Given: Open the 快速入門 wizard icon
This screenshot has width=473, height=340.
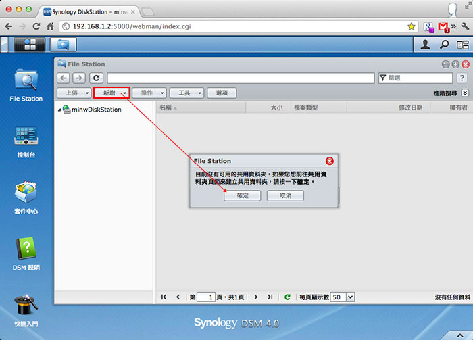Looking at the screenshot, I should point(26,311).
